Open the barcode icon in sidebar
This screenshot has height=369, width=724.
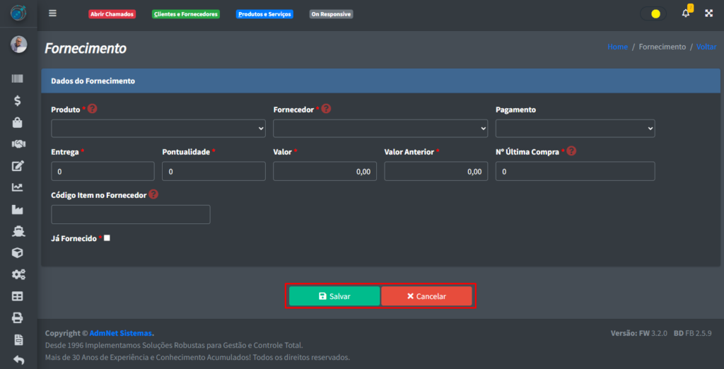pyautogui.click(x=18, y=79)
